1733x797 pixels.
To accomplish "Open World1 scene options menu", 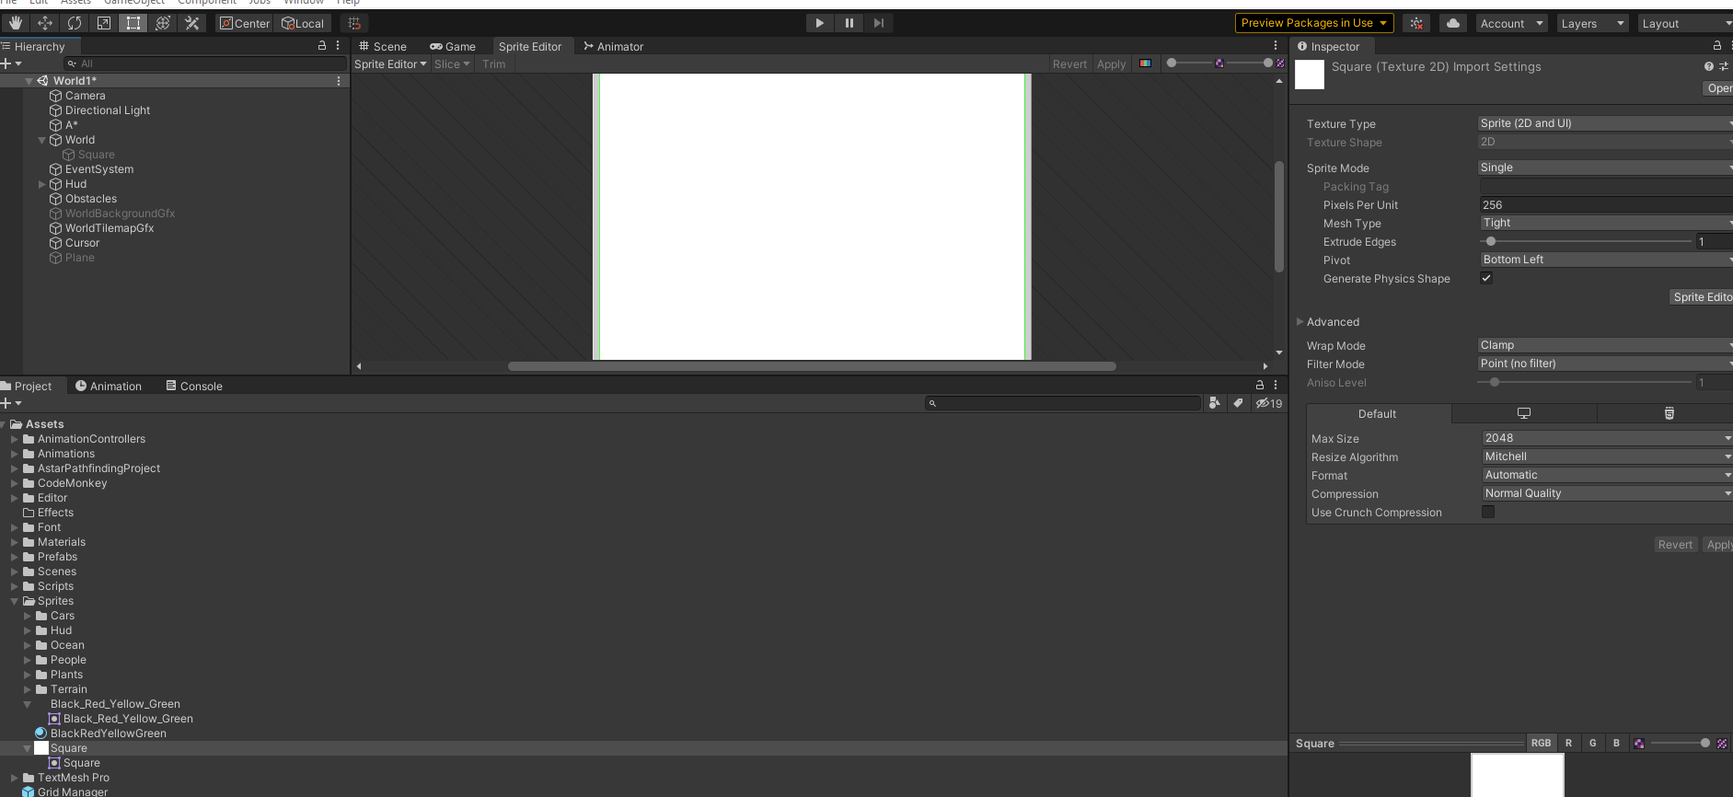I will pos(339,81).
